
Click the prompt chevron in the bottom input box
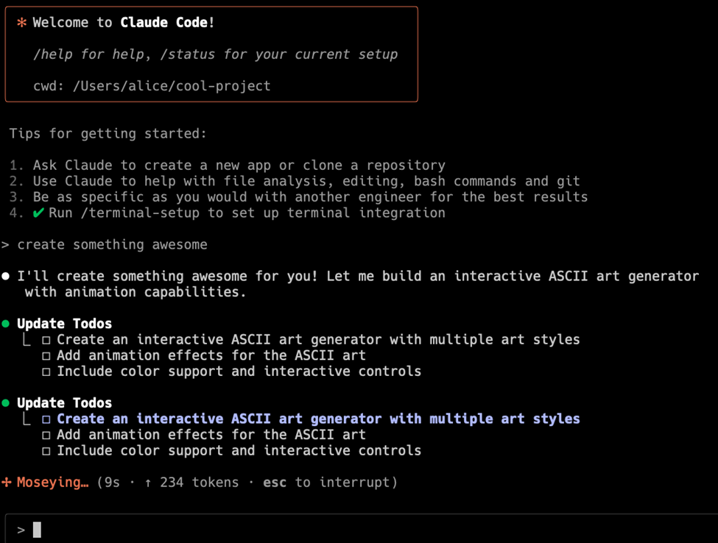(21, 530)
